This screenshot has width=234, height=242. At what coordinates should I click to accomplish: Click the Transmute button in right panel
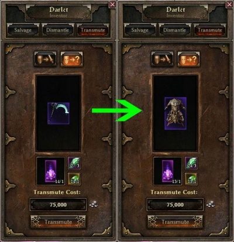pos(175,222)
